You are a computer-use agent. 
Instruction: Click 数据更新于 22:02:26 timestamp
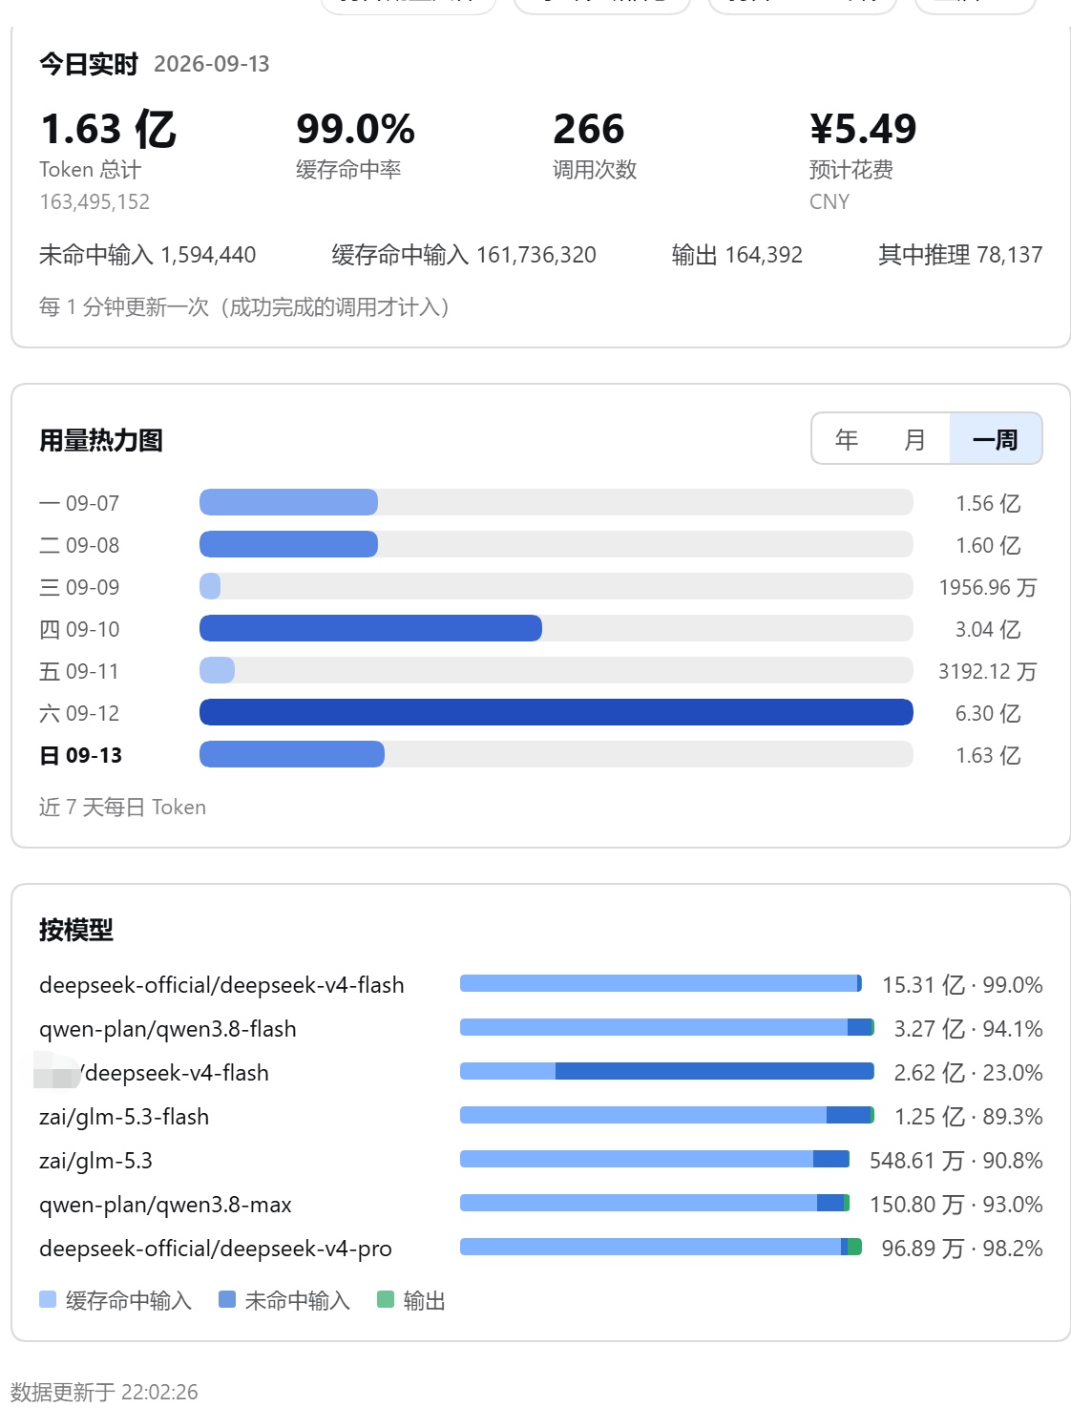click(x=104, y=1392)
